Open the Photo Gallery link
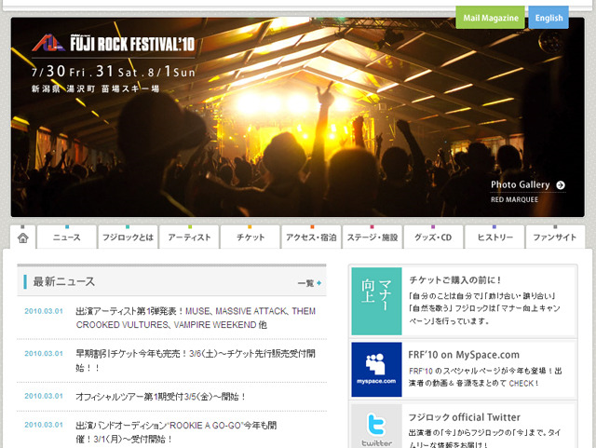596x448 pixels. pos(520,184)
